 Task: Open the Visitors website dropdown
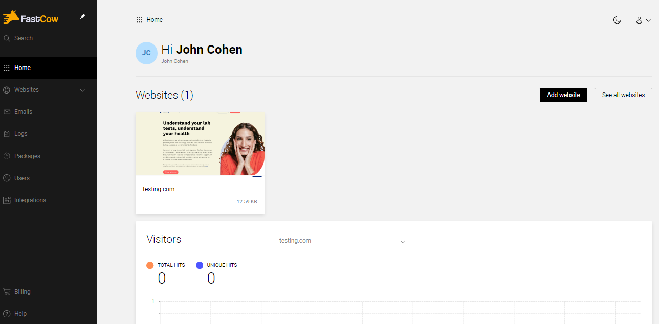coord(341,241)
